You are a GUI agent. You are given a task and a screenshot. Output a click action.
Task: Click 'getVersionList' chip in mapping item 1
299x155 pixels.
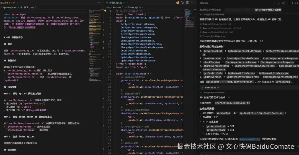(213, 51)
